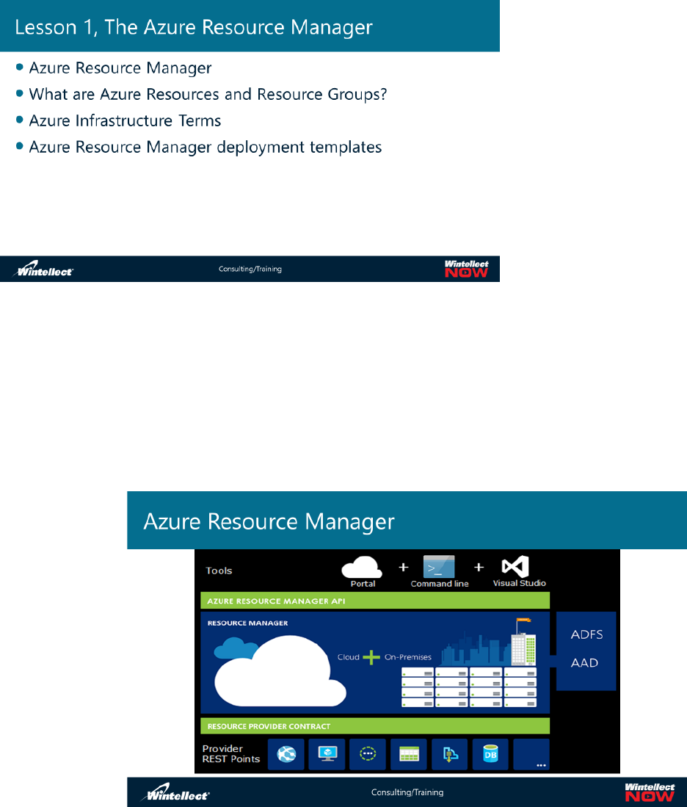
Task: Click the ellipsis more providers tile
Action: 531,754
